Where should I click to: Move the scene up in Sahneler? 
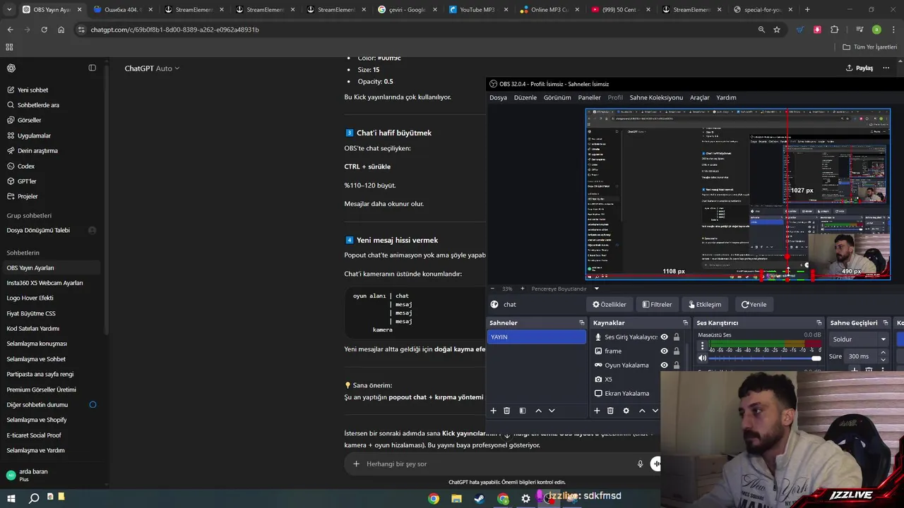coord(538,411)
